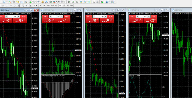
Task: Open the Periods clock icon
Action: point(107,2)
